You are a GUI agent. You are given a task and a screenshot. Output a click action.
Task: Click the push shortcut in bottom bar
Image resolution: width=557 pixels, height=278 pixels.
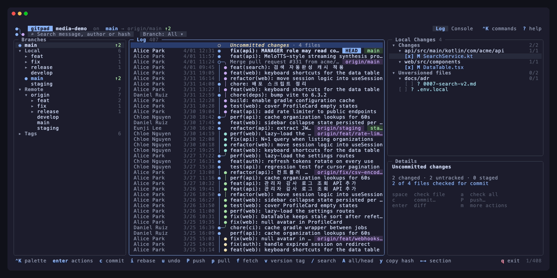tap(196, 261)
